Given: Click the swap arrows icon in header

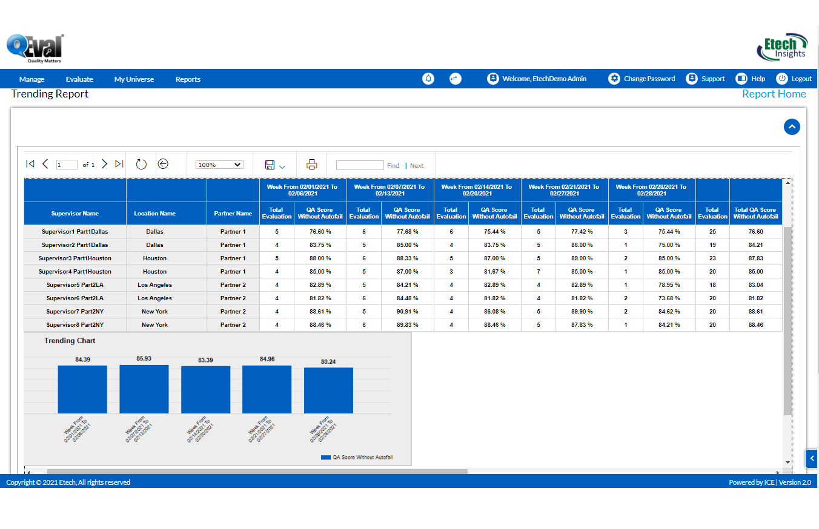Looking at the screenshot, I should tap(455, 79).
